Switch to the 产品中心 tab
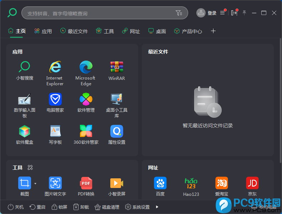282x214 pixels. pyautogui.click(x=188, y=31)
